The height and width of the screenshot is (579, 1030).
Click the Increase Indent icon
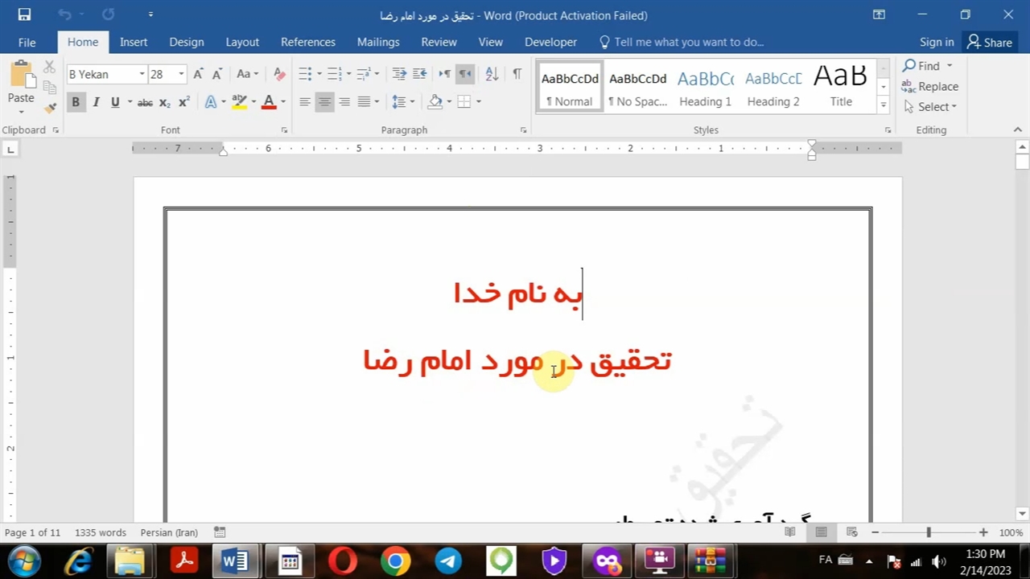tap(419, 74)
